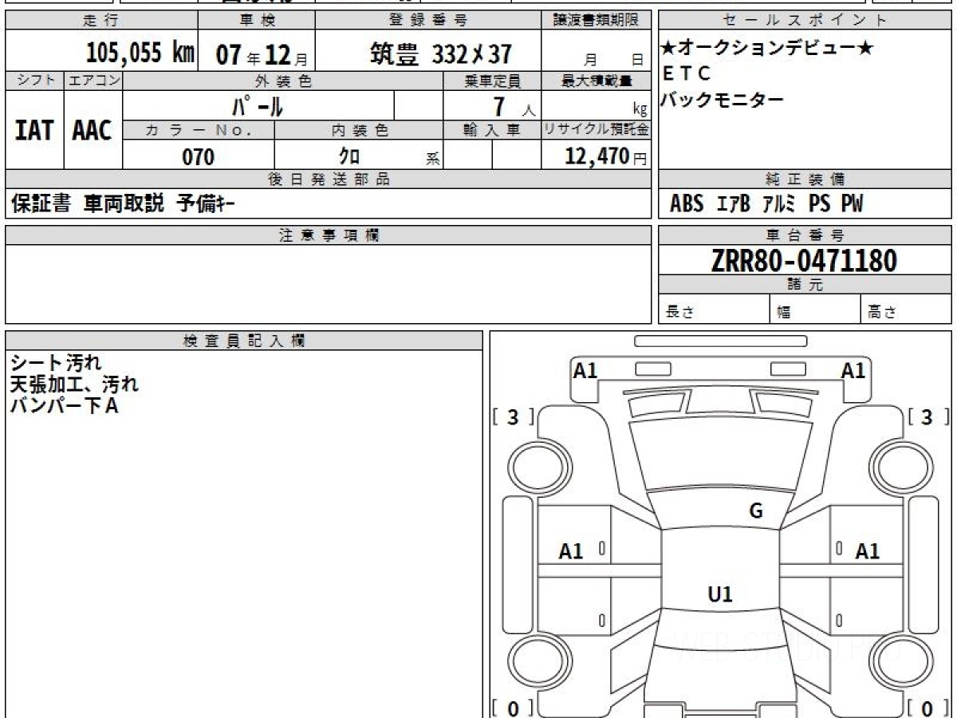Select the バックモニター entry
The image size is (957, 718).
click(723, 100)
